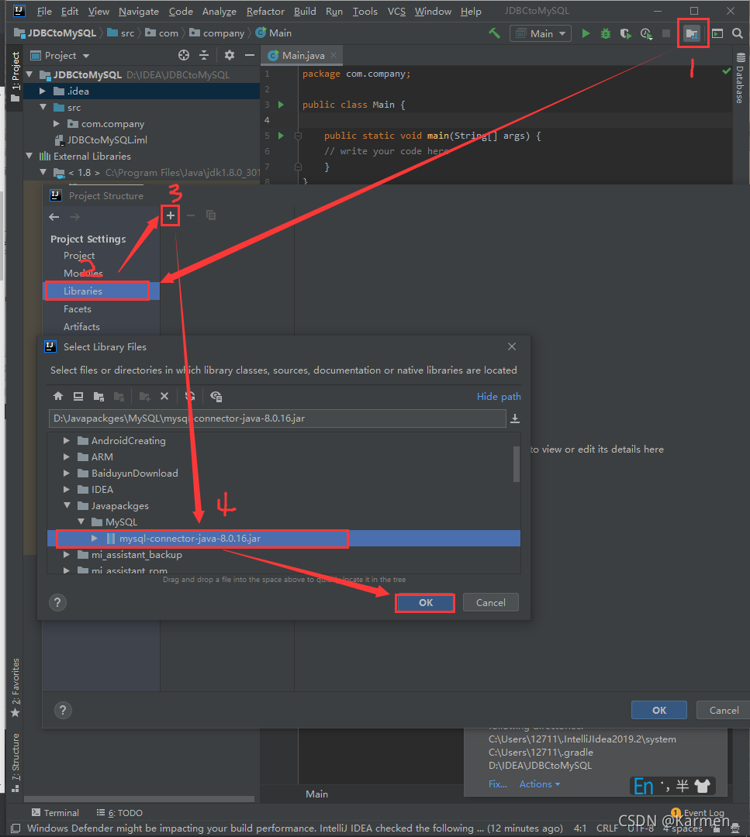Click the run anything icon beside search
This screenshot has width=750, height=837.
tap(717, 33)
